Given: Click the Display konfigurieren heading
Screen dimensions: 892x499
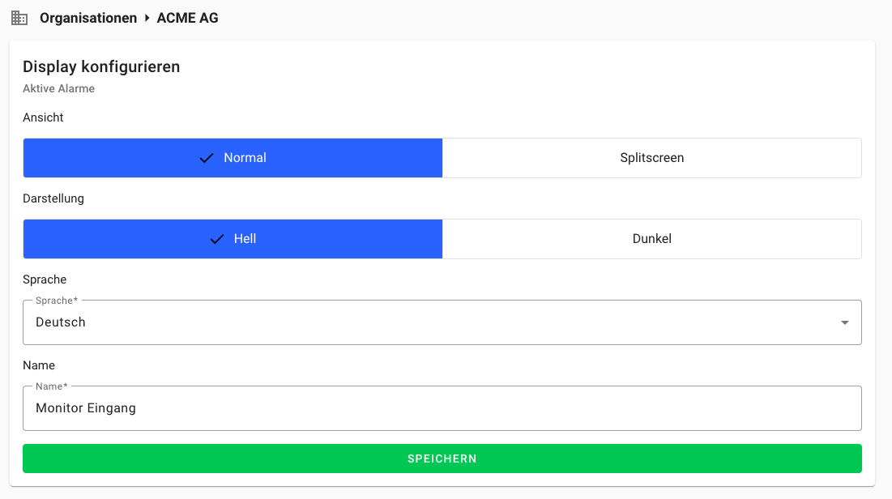Looking at the screenshot, I should [x=101, y=66].
